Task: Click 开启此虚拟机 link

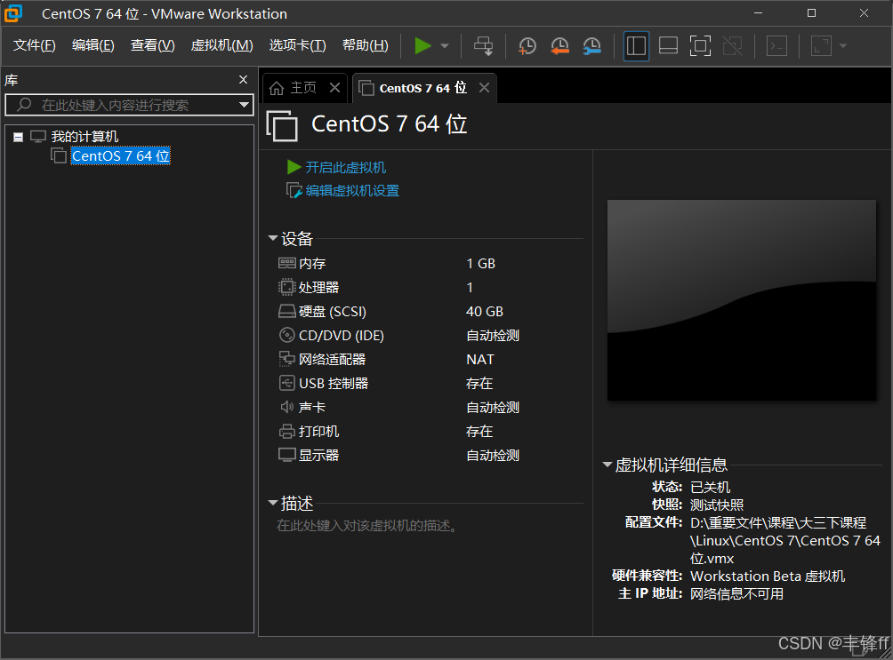Action: tap(346, 167)
